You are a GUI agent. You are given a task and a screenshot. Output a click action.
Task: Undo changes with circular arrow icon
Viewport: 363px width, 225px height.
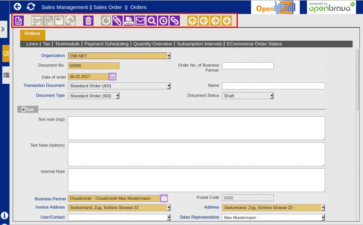tap(106, 21)
